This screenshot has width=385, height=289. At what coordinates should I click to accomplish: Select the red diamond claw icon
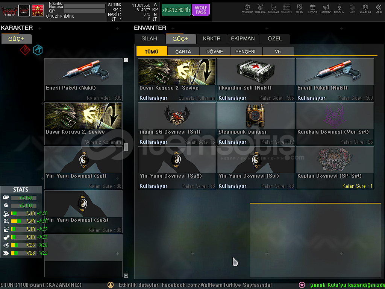pos(25,50)
